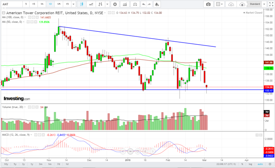Remove the Volume indicator

(x=37, y=107)
